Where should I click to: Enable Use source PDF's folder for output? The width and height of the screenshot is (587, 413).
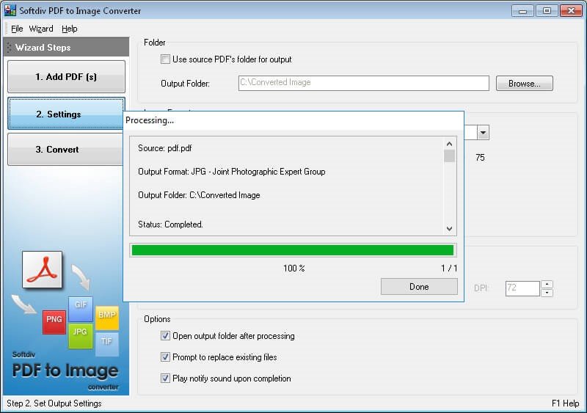(x=165, y=59)
